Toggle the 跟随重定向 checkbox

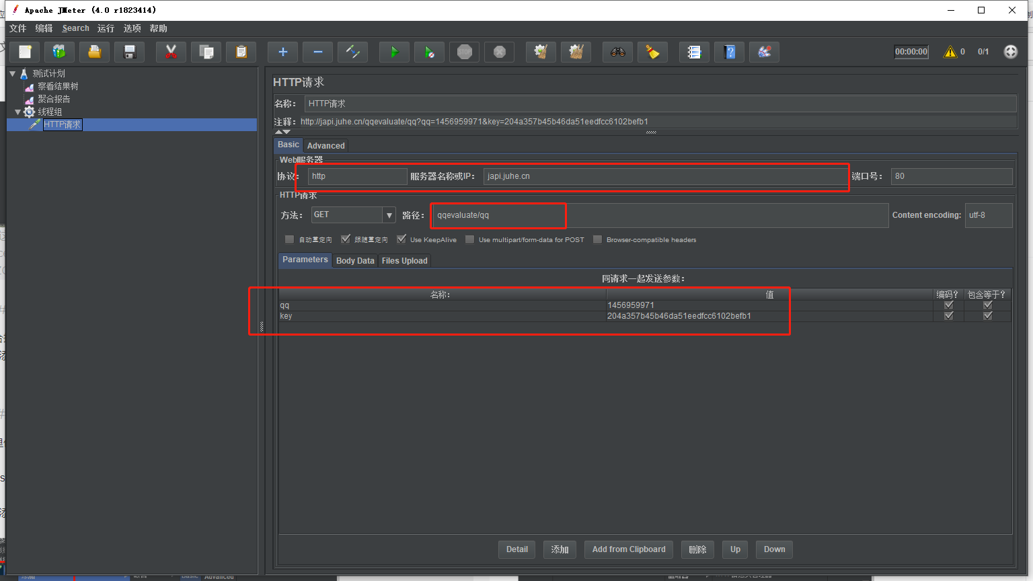point(346,239)
